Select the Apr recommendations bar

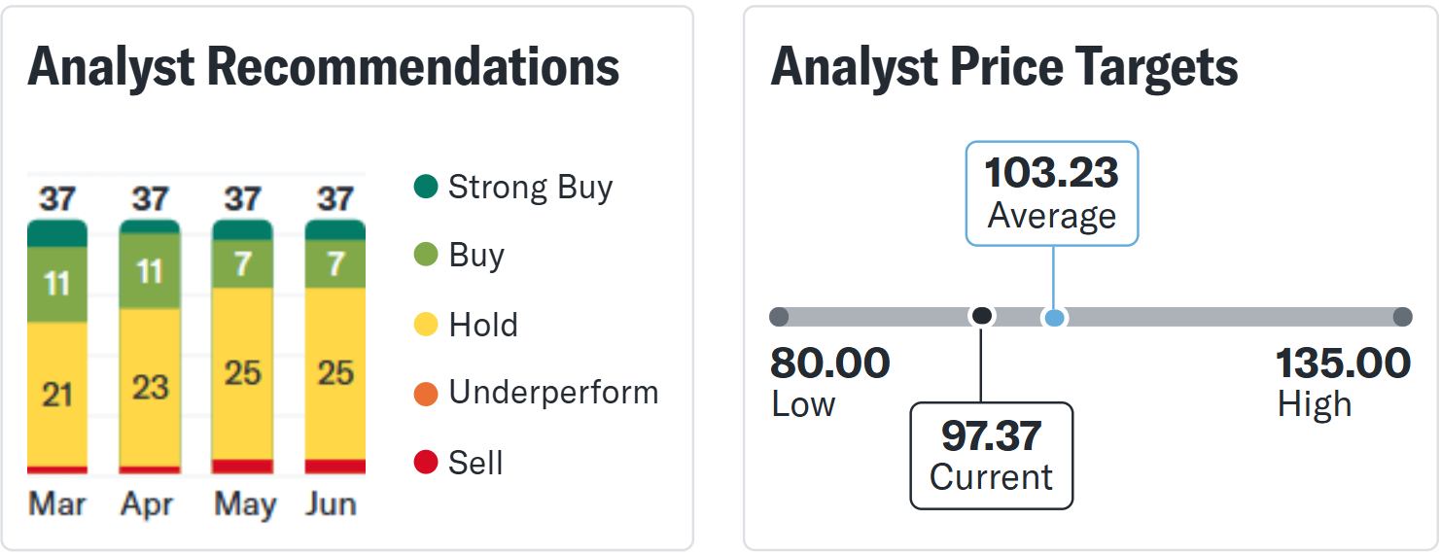[150, 347]
